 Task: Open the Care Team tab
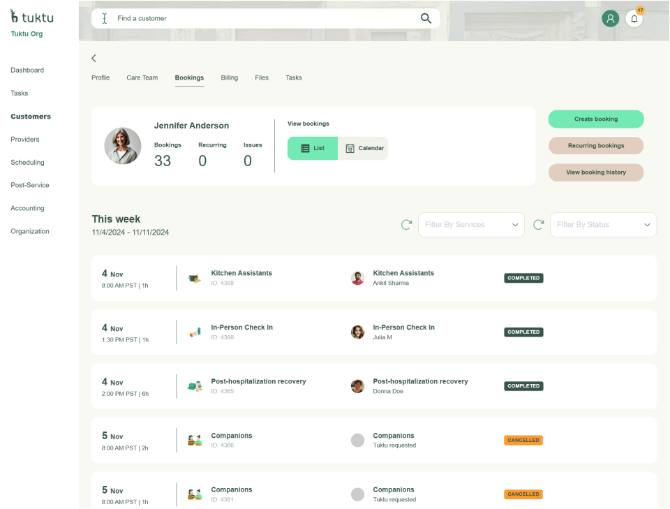[x=142, y=78]
